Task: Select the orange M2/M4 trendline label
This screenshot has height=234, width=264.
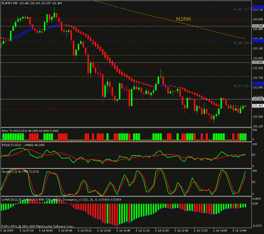Action: 183,19
